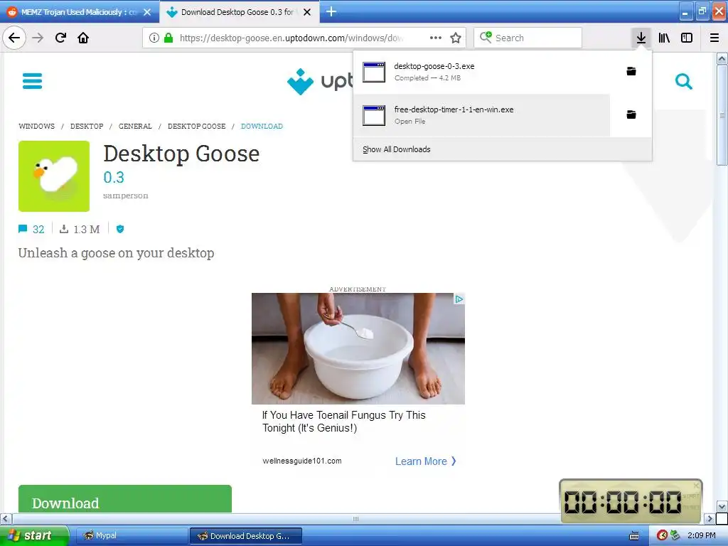
Task: Click the 0.3 version number
Action: pos(114,177)
